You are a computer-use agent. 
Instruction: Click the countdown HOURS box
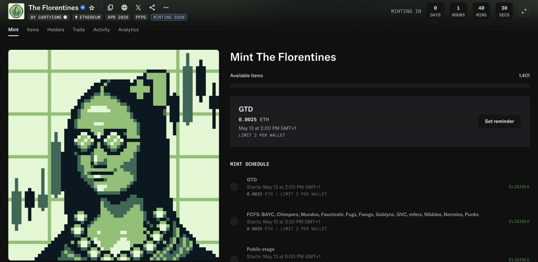click(x=458, y=11)
